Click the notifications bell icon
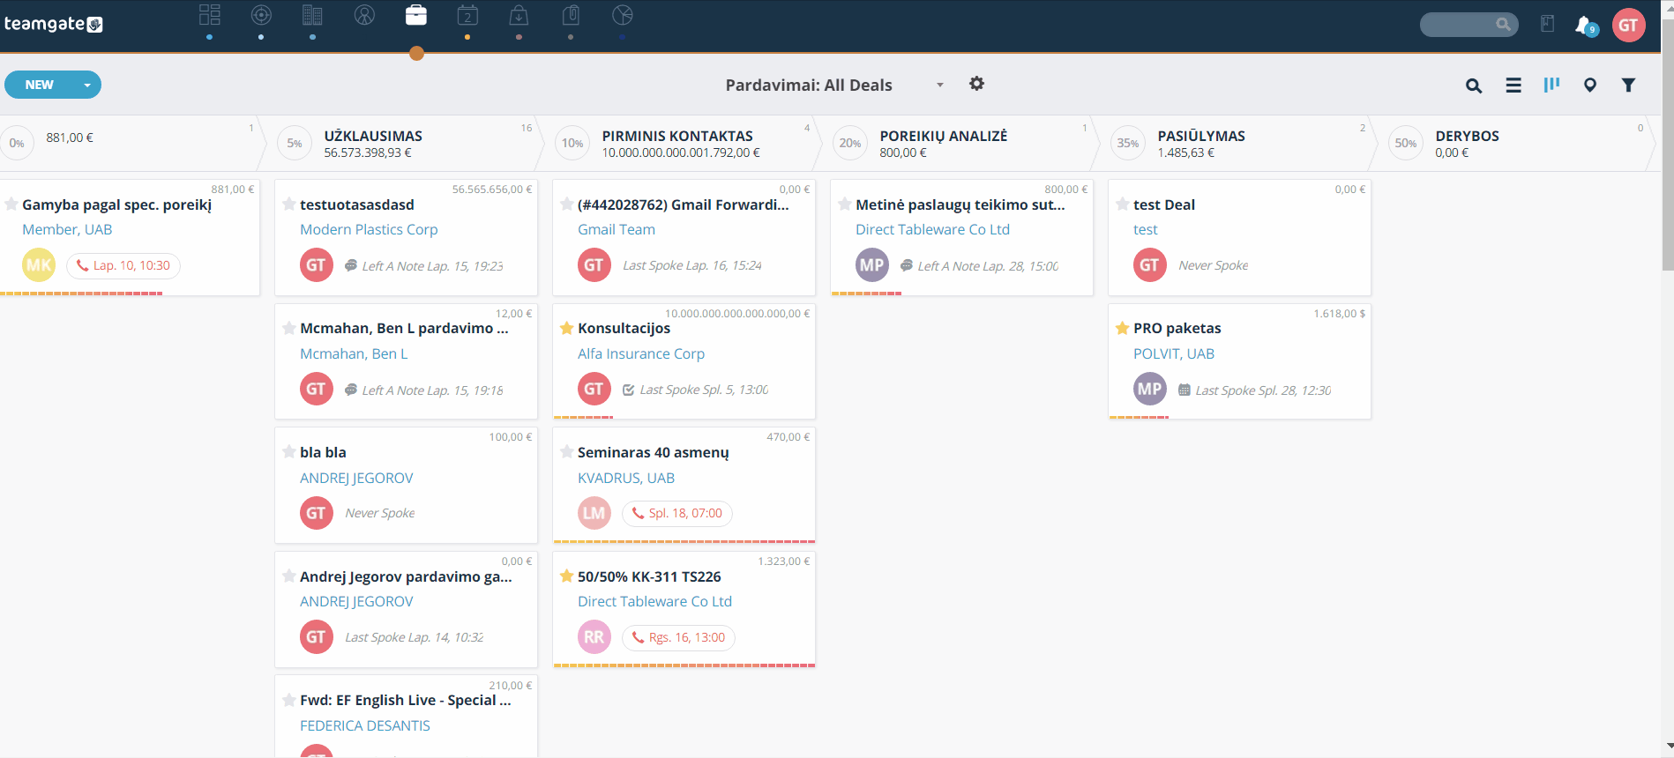Screen dimensions: 1674x758 click(x=1585, y=25)
